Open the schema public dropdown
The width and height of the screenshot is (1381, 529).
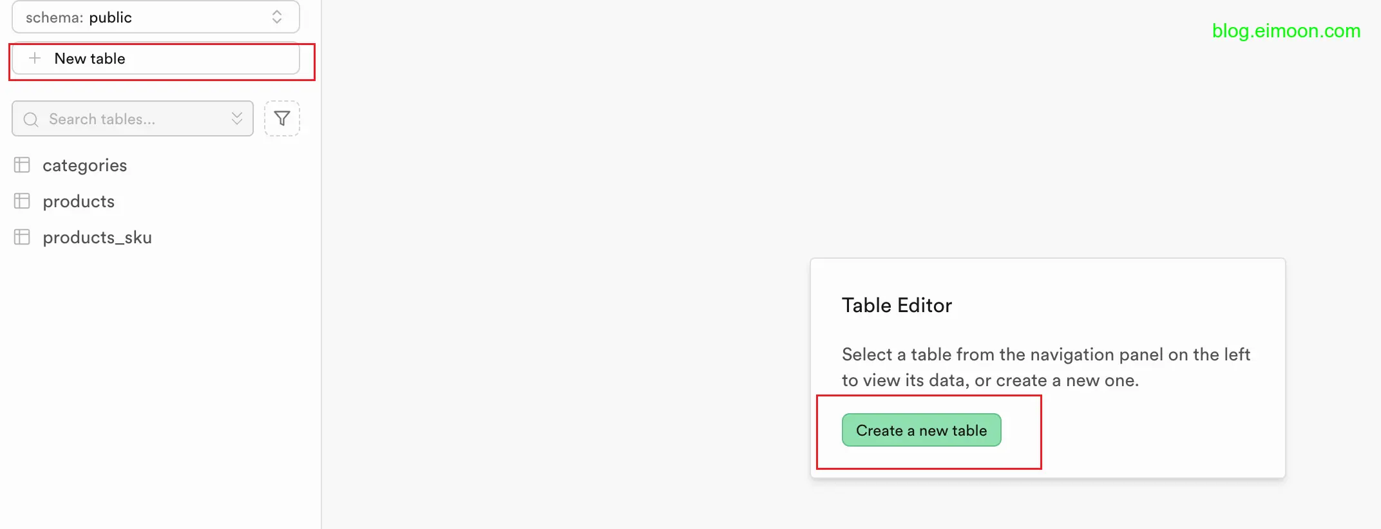coord(155,17)
